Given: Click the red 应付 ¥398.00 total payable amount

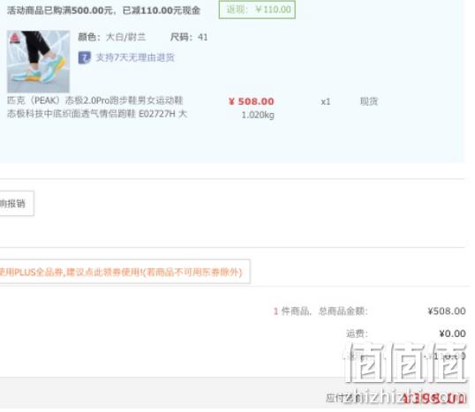Looking at the screenshot, I should [434, 399].
